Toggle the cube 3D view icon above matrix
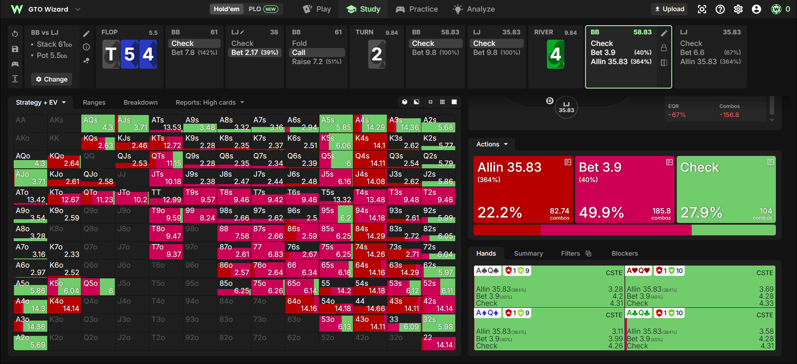The image size is (797, 364). pos(405,102)
